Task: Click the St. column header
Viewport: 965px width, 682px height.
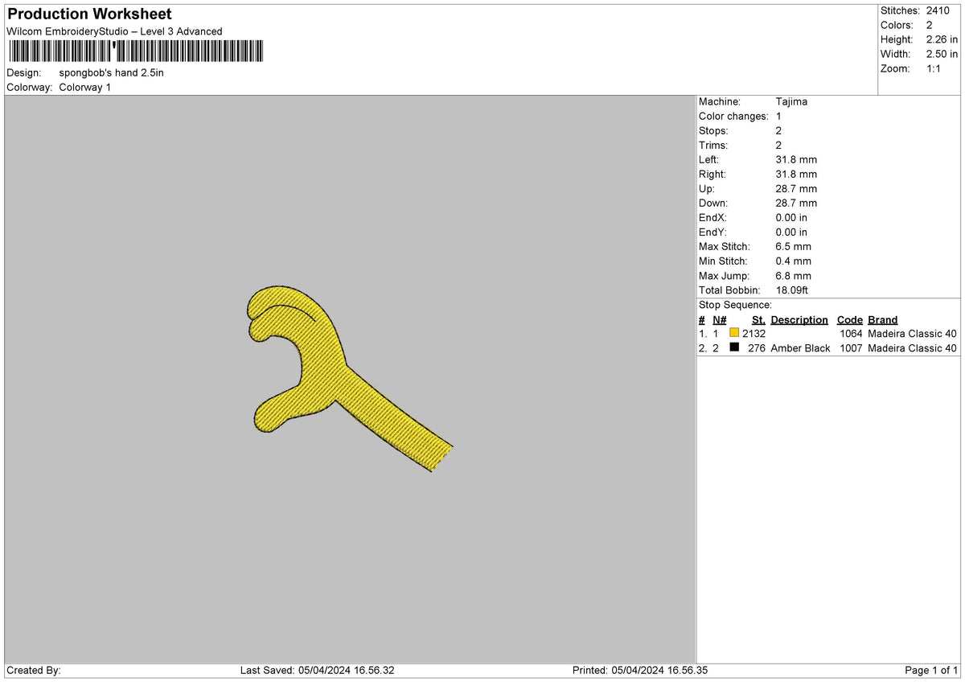Action: tap(758, 320)
